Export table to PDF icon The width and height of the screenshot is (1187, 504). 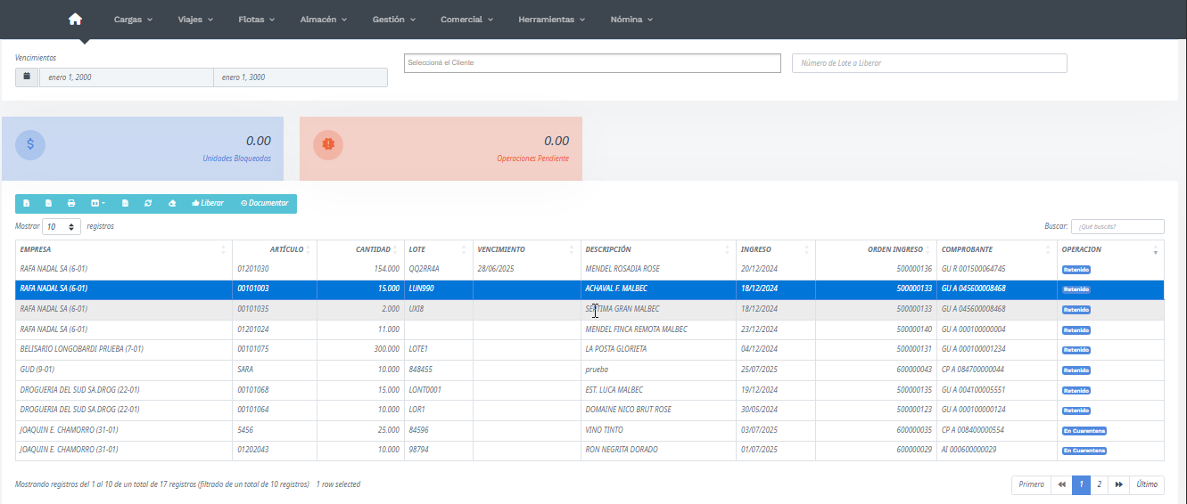pos(49,203)
